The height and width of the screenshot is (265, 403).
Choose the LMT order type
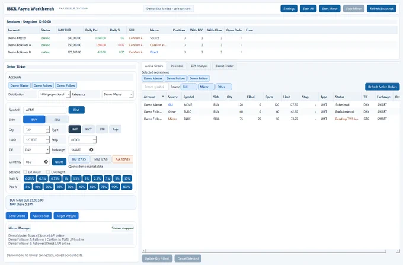(x=75, y=129)
